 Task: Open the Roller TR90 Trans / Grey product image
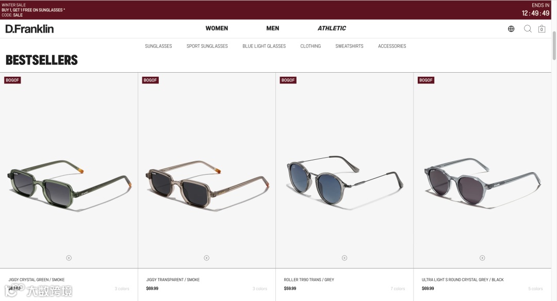point(345,179)
